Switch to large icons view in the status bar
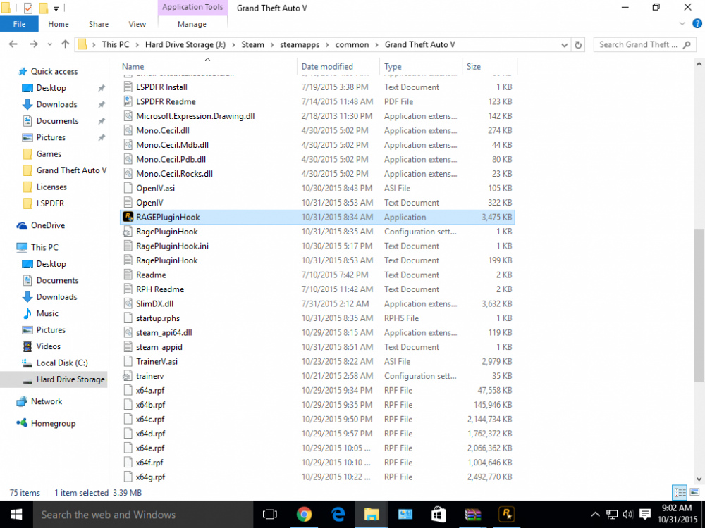The height and width of the screenshot is (528, 705). 694,493
